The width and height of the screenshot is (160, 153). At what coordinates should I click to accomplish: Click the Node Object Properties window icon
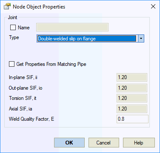[7, 6]
